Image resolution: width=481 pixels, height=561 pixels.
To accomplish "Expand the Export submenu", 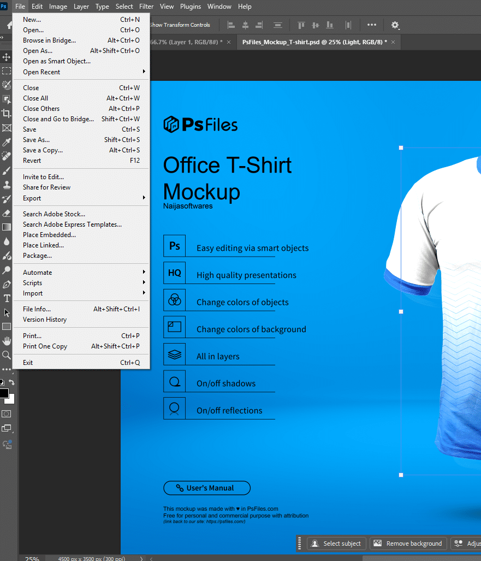I will (x=82, y=198).
